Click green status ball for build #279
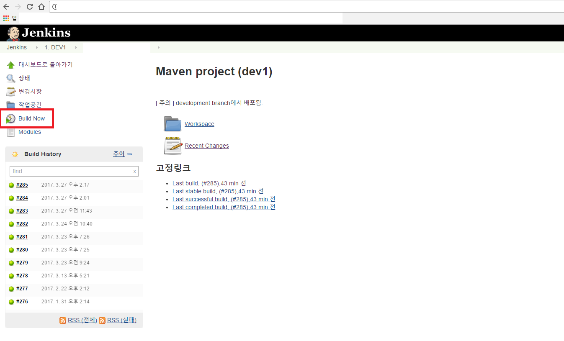 pyautogui.click(x=12, y=263)
